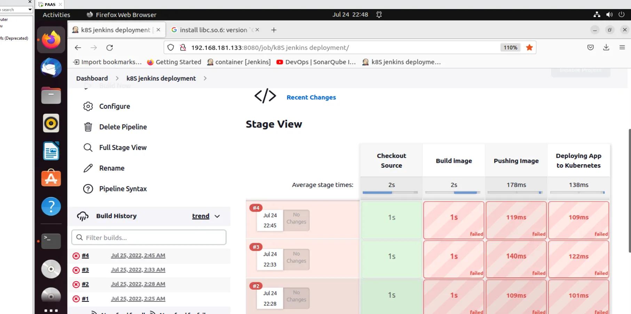Open the Help icon in the dock
631x314 pixels.
click(x=51, y=206)
